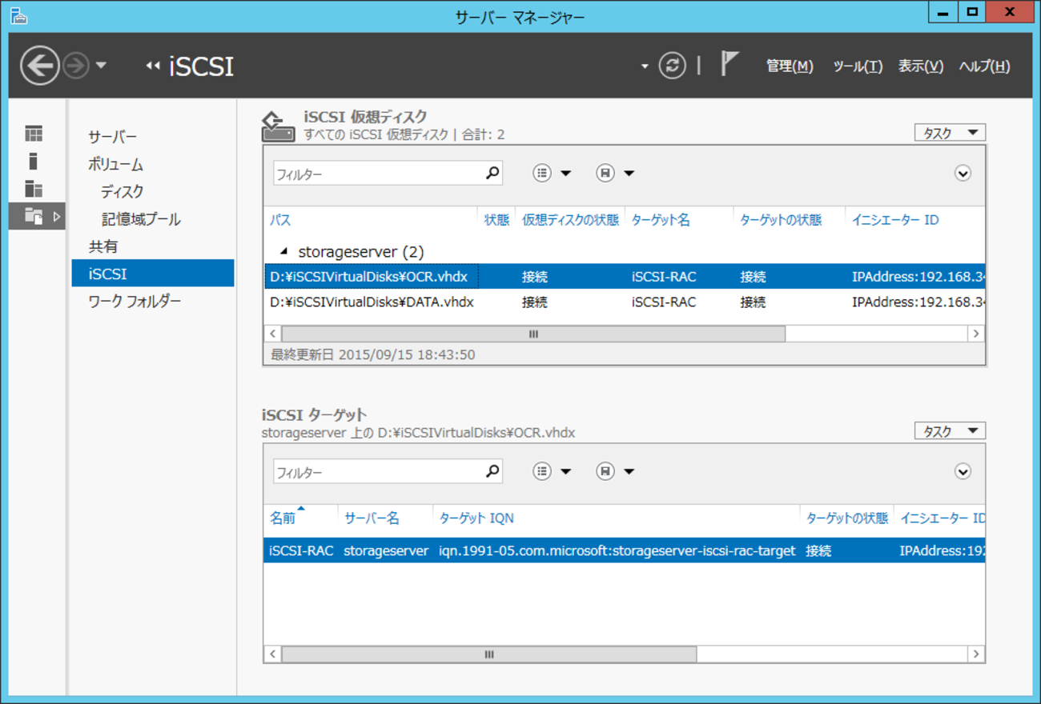Screen dimensions: 1041x704
Task: Sort by ターゲット IQN column header
Action: [x=476, y=518]
